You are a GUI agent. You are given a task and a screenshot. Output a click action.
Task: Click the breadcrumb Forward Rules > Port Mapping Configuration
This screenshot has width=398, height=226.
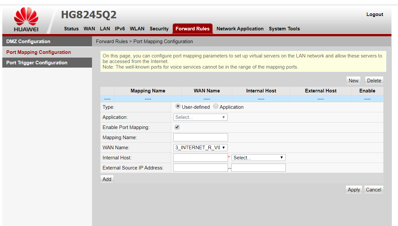pyautogui.click(x=145, y=41)
